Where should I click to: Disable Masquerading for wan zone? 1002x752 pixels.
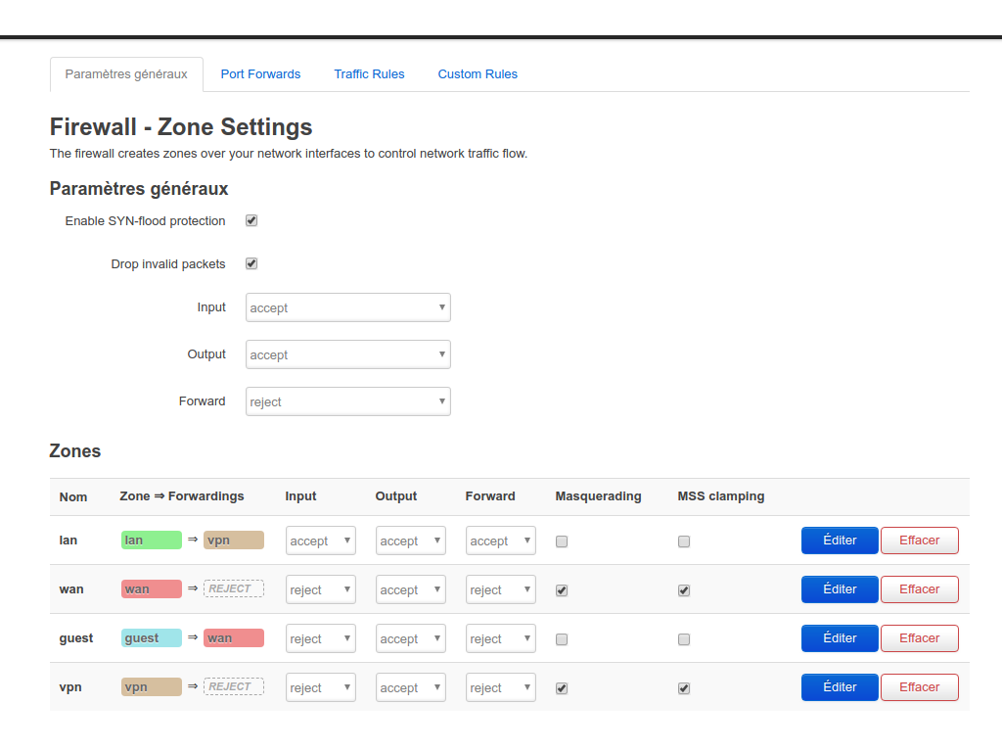[562, 590]
